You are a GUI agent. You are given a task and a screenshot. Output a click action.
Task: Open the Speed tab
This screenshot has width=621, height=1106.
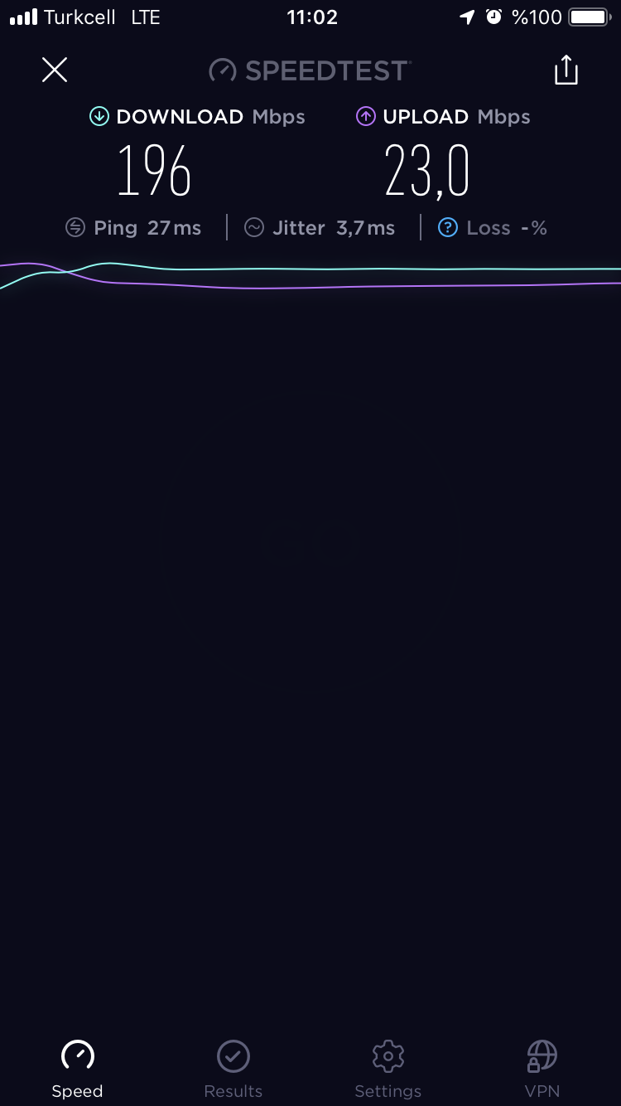tap(78, 1070)
